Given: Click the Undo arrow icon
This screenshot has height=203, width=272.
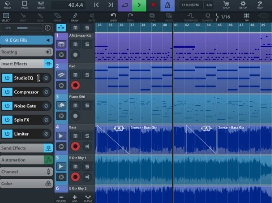Looking at the screenshot, I should tap(113, 17).
